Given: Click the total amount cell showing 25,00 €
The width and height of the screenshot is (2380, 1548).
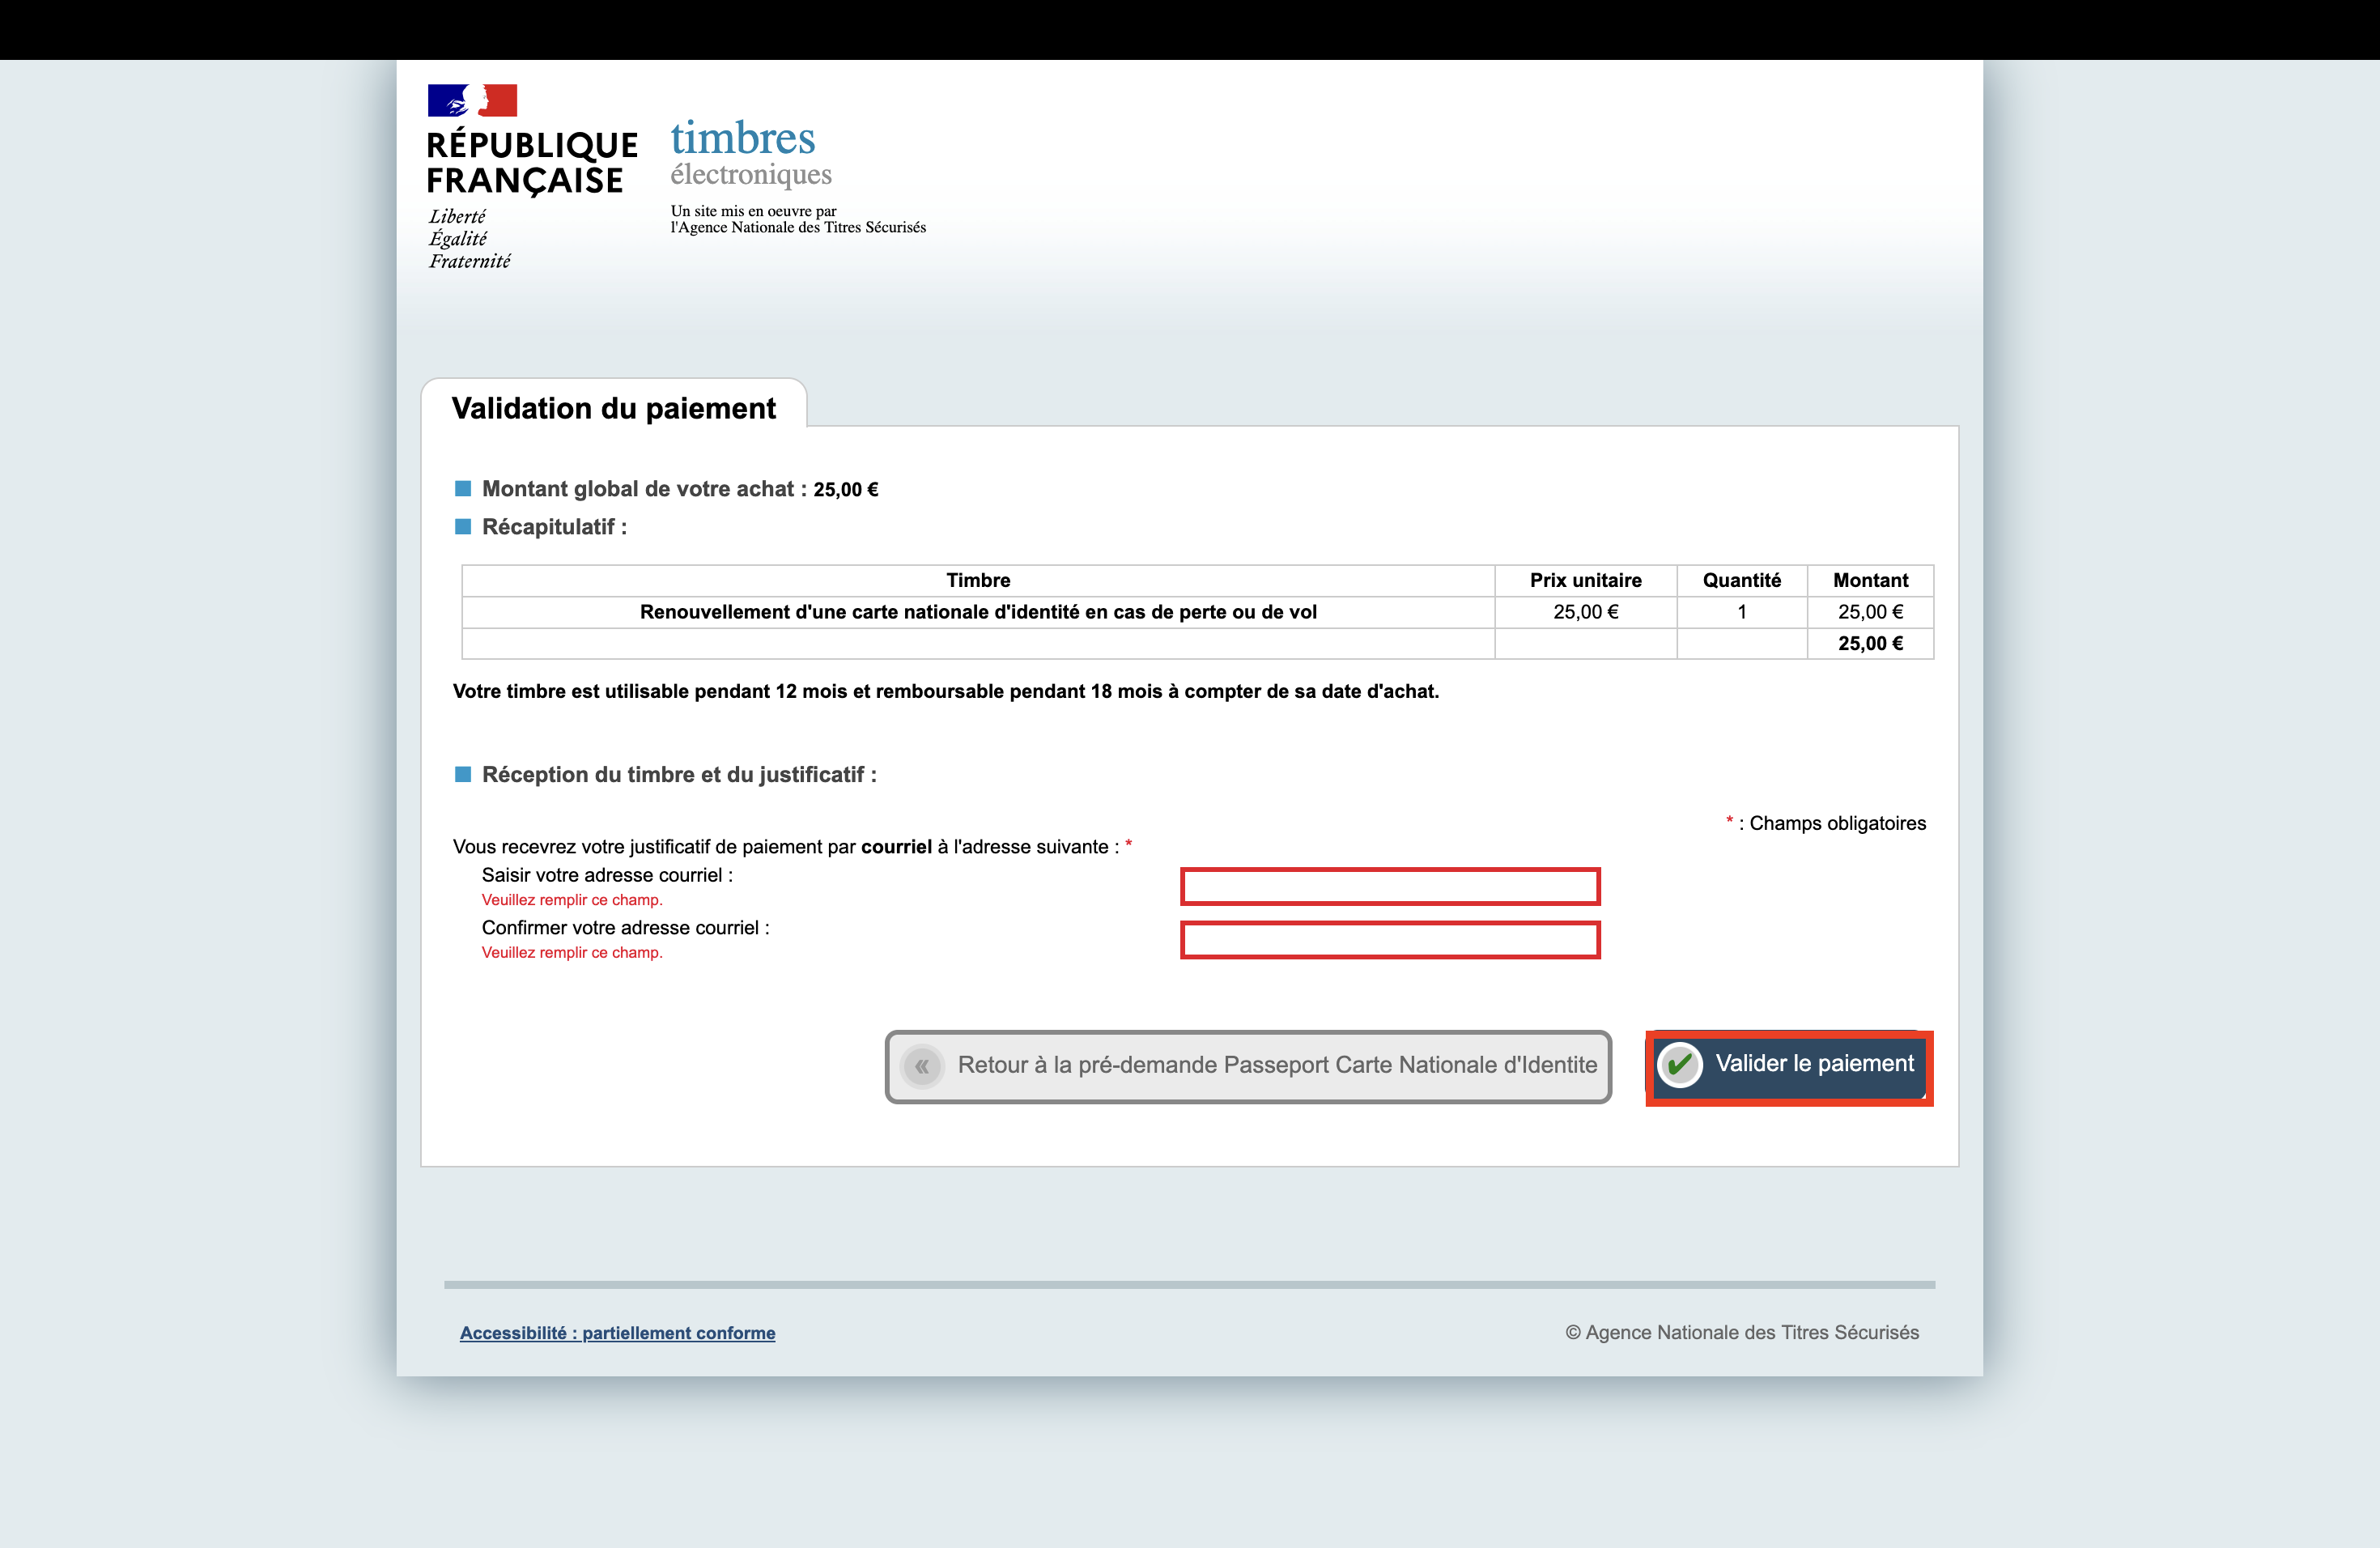Looking at the screenshot, I should click(x=1870, y=643).
